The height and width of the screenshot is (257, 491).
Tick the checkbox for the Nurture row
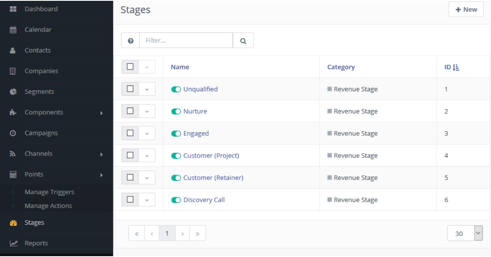coord(130,111)
